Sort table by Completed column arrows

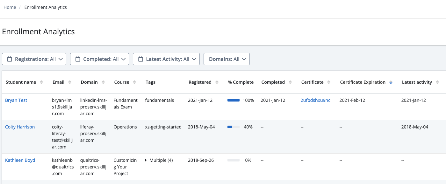(x=290, y=82)
